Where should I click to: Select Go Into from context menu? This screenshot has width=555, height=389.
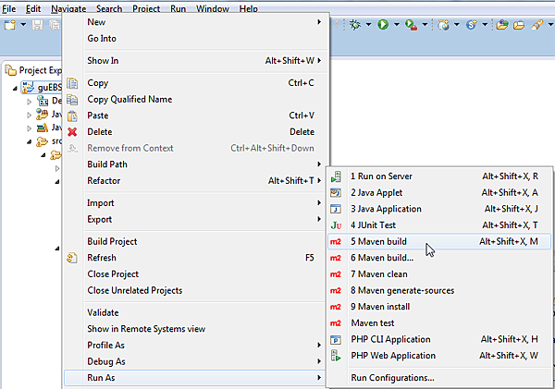pos(195,39)
